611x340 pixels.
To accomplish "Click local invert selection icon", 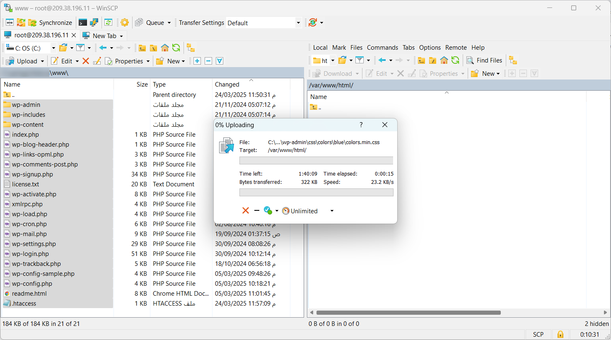I will 220,61.
